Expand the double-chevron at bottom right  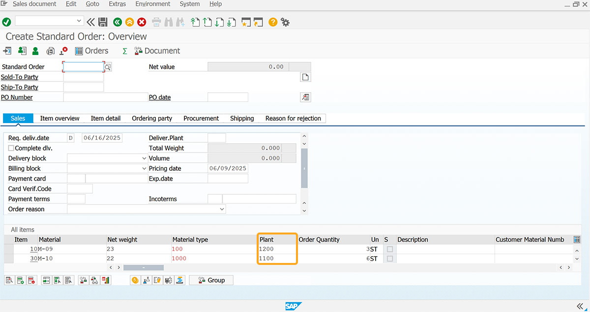pyautogui.click(x=580, y=306)
